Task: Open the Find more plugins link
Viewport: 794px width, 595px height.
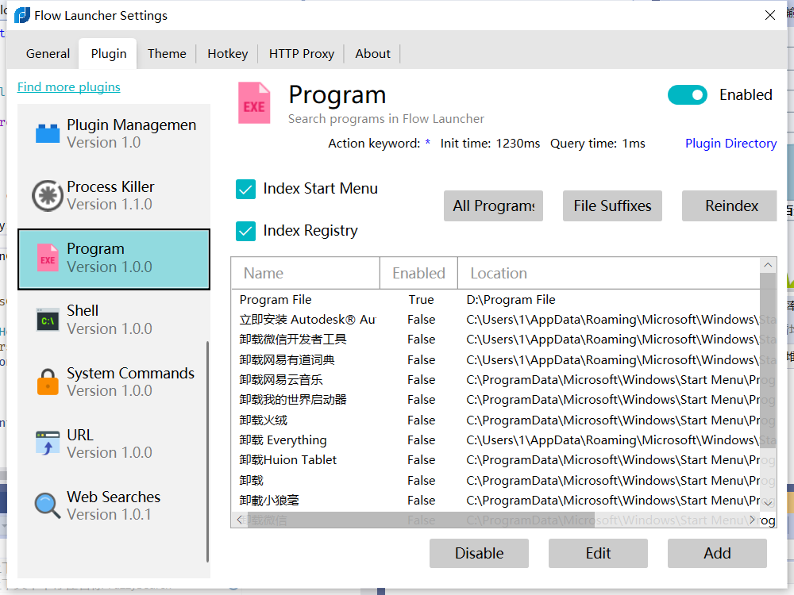Action: click(x=69, y=87)
